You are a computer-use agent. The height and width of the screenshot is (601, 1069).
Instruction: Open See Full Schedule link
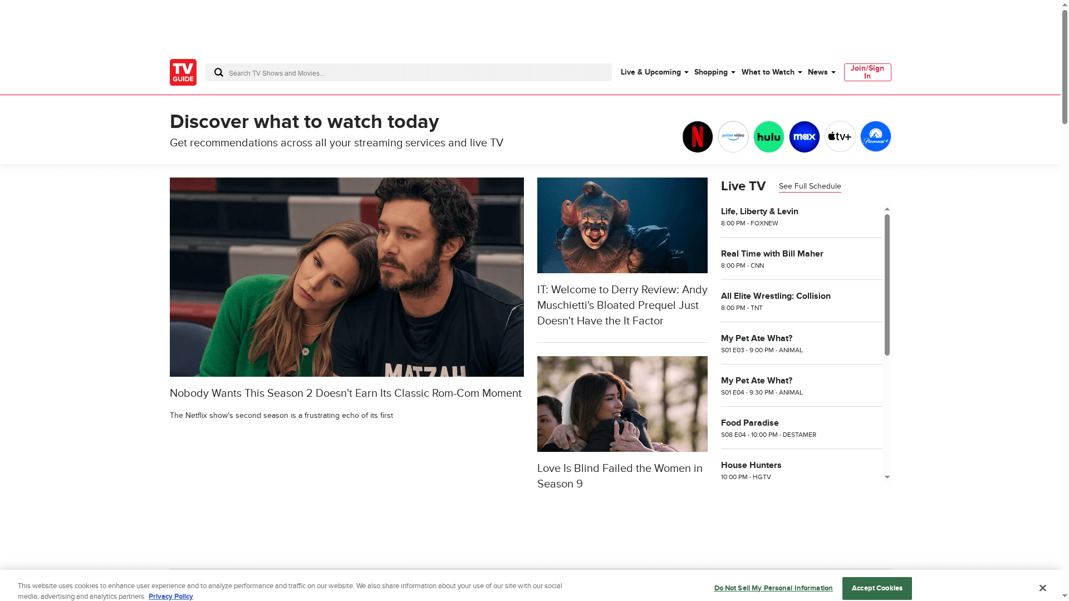click(810, 186)
